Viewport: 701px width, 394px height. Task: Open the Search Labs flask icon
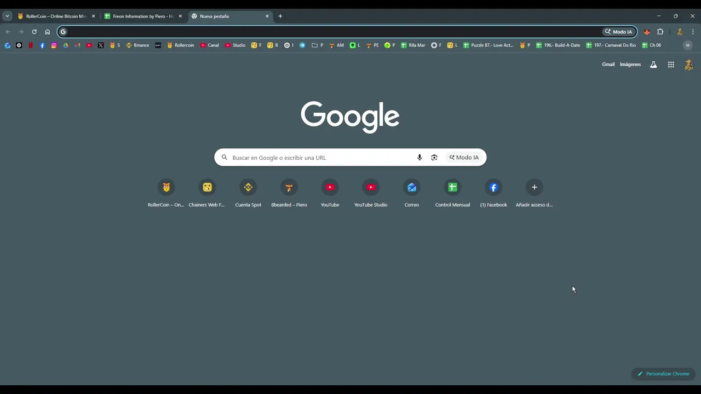tap(653, 65)
